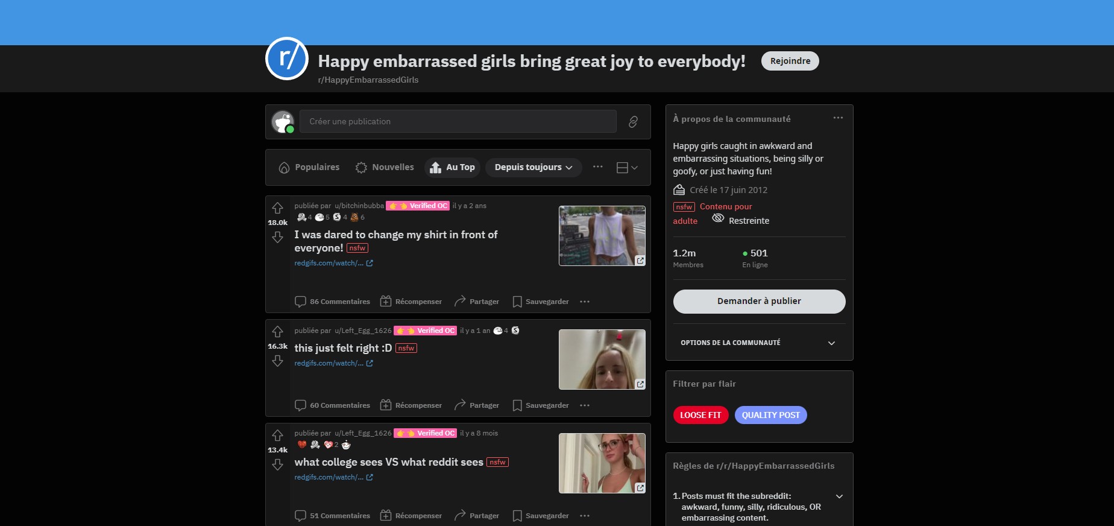Open the card view layout dropdown
This screenshot has height=526, width=1114.
pyautogui.click(x=627, y=168)
